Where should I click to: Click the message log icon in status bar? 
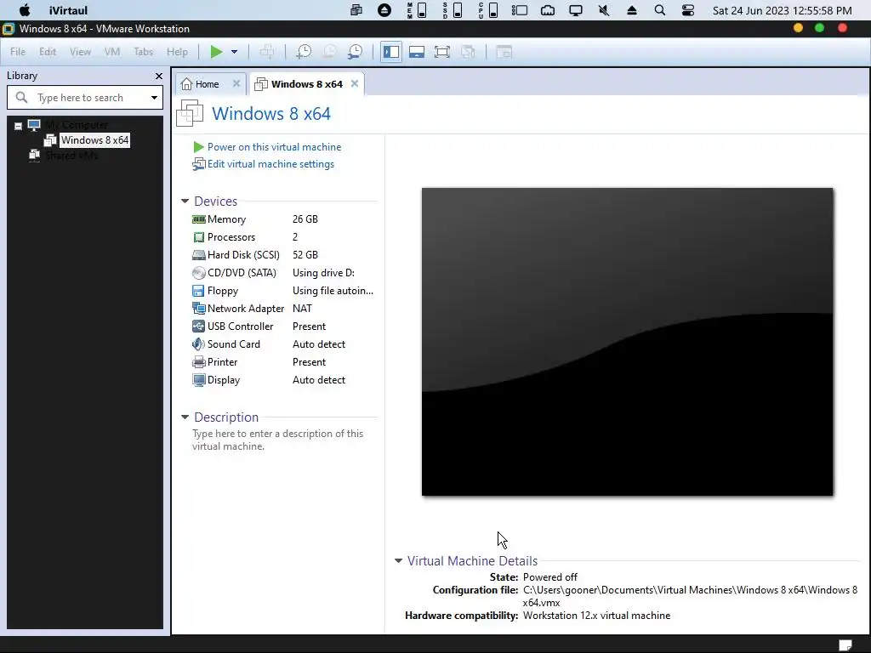click(x=845, y=644)
